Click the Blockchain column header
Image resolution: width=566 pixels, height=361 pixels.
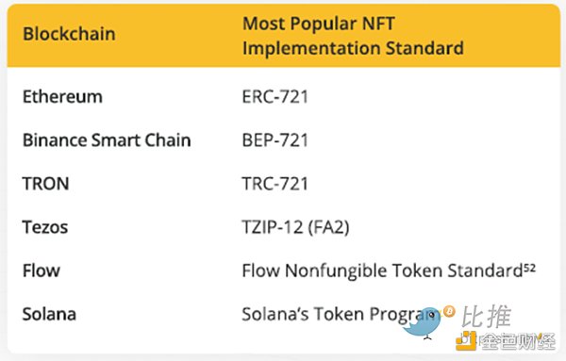click(69, 34)
